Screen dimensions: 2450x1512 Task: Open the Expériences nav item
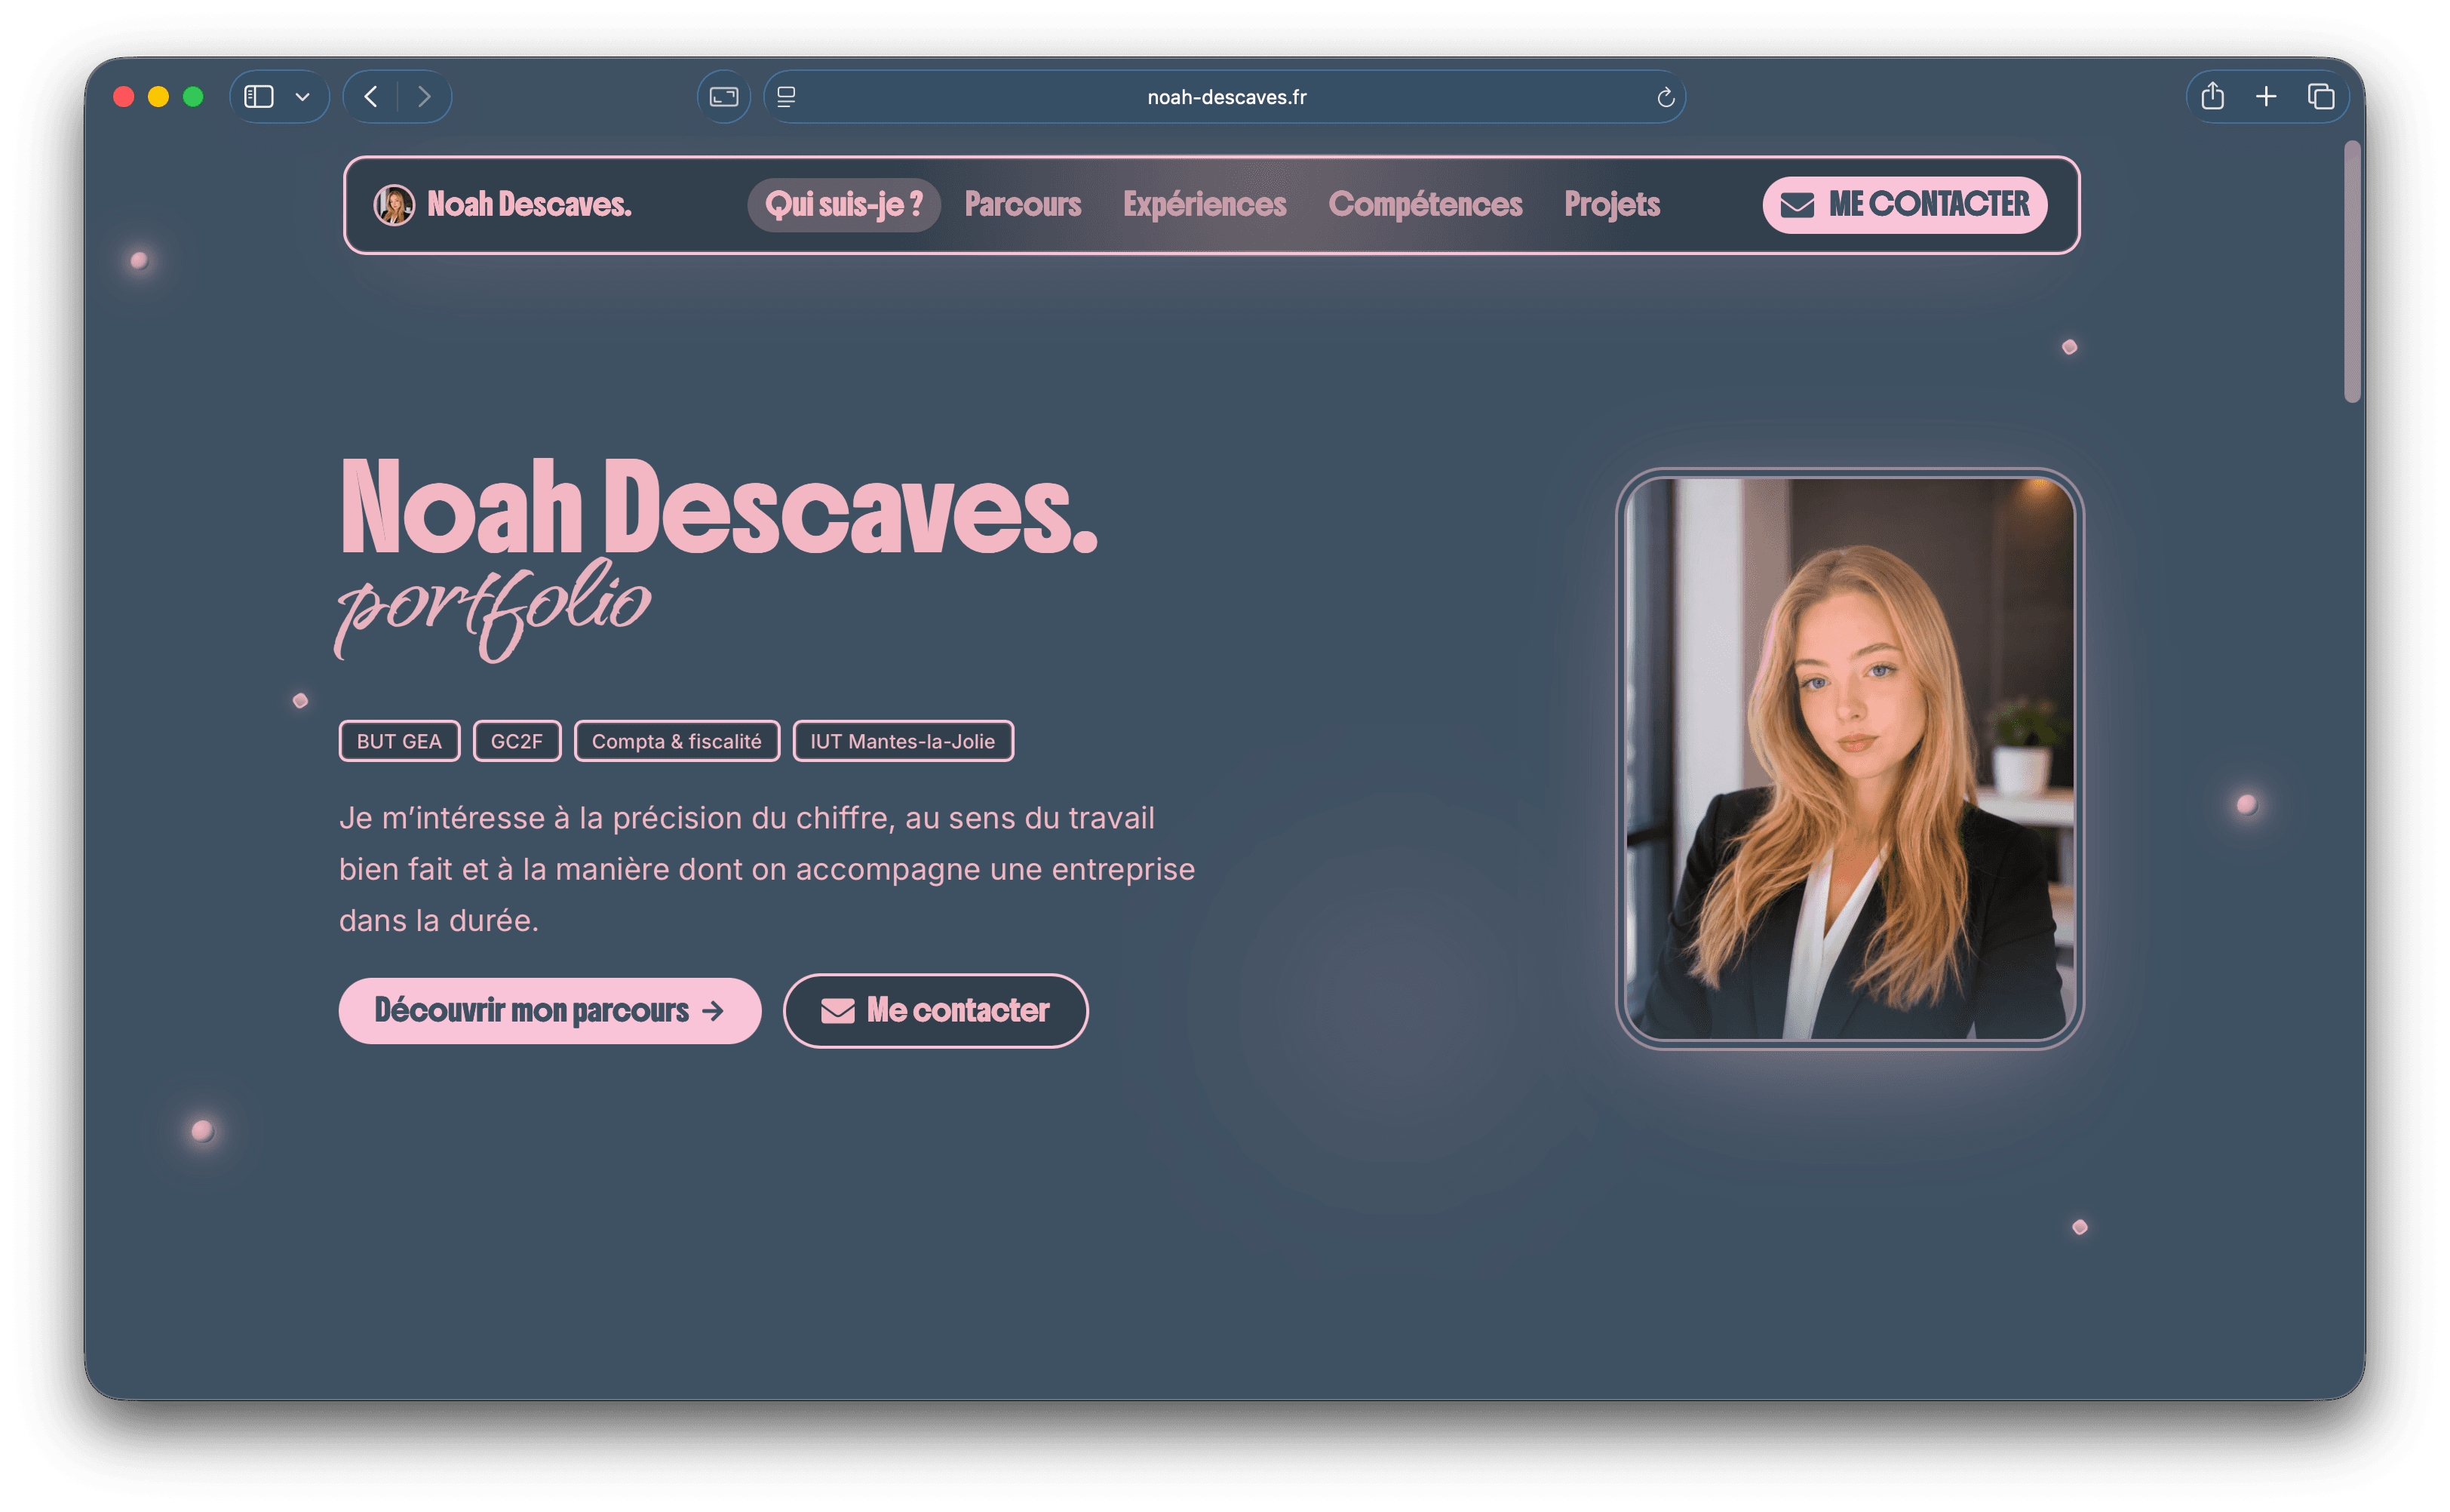pos(1205,205)
